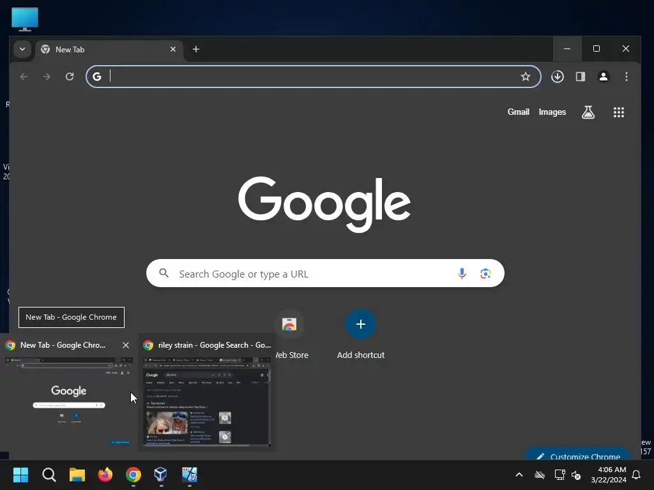Open Windows taskbar search
Viewport: 654px width, 490px height.
tap(49, 475)
